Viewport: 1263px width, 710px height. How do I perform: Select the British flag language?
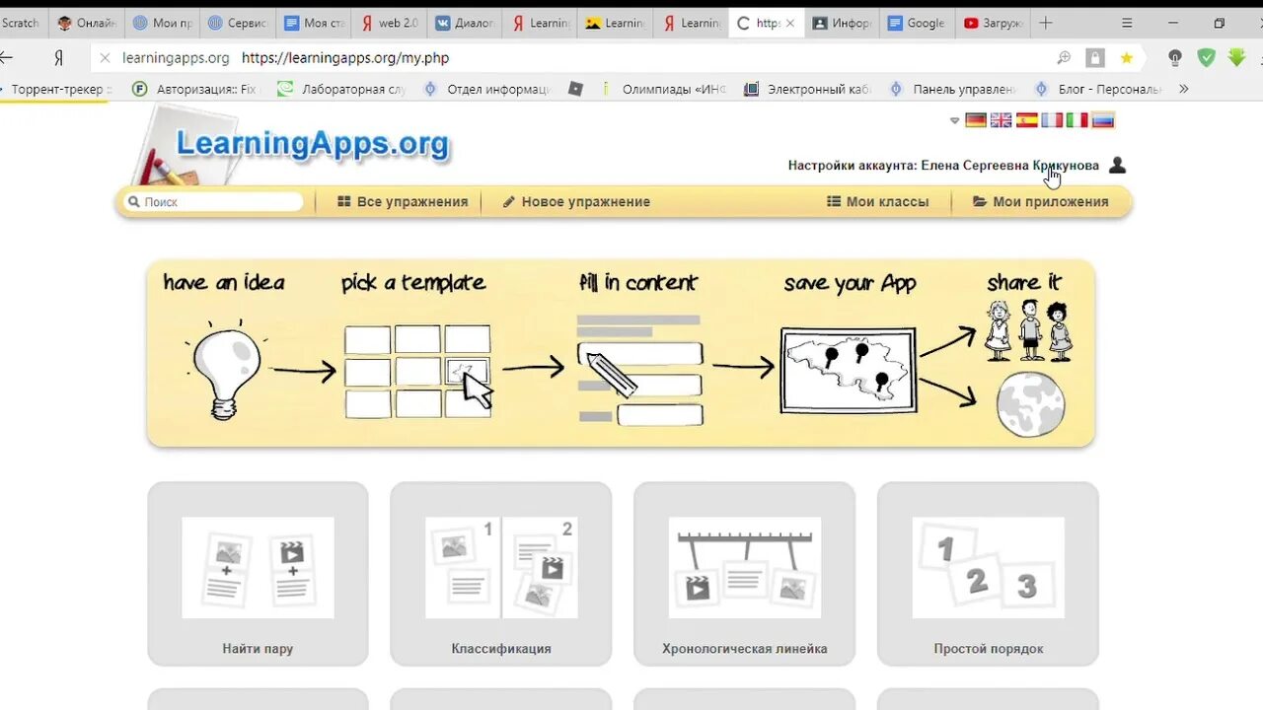(x=1002, y=120)
